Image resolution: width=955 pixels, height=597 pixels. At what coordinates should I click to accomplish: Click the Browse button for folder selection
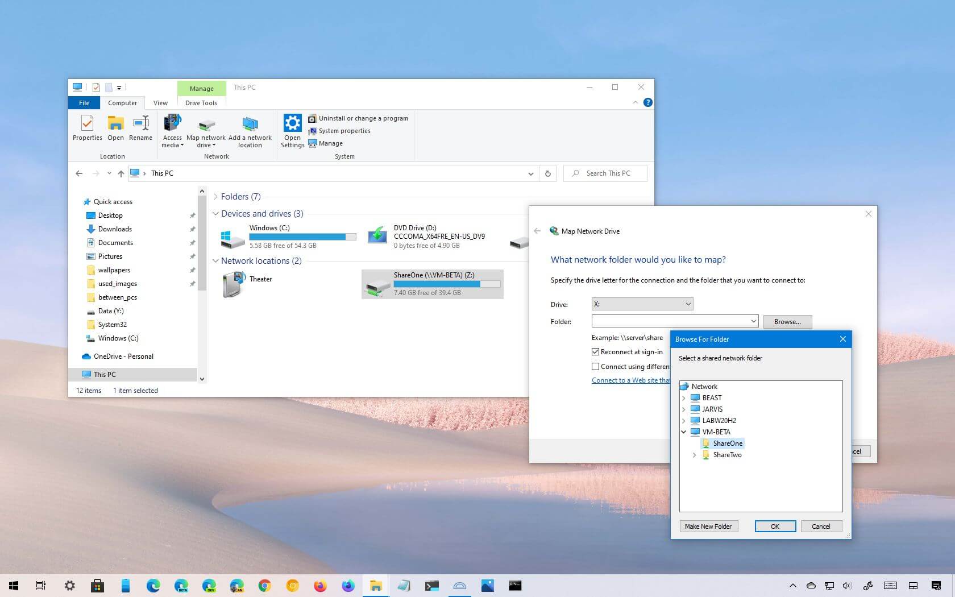pos(787,321)
